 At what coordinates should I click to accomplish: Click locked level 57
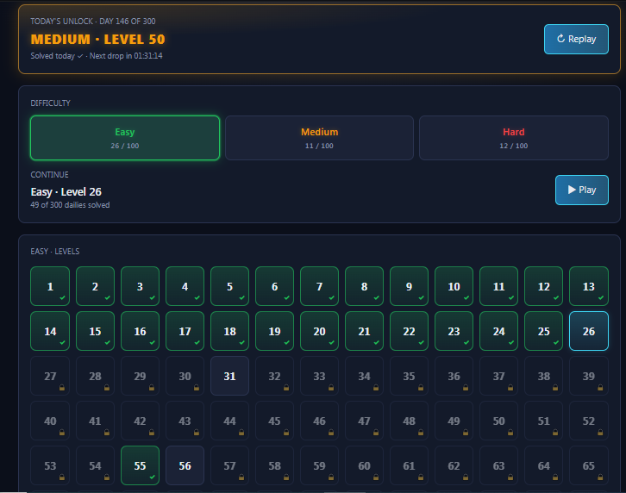[x=229, y=465]
